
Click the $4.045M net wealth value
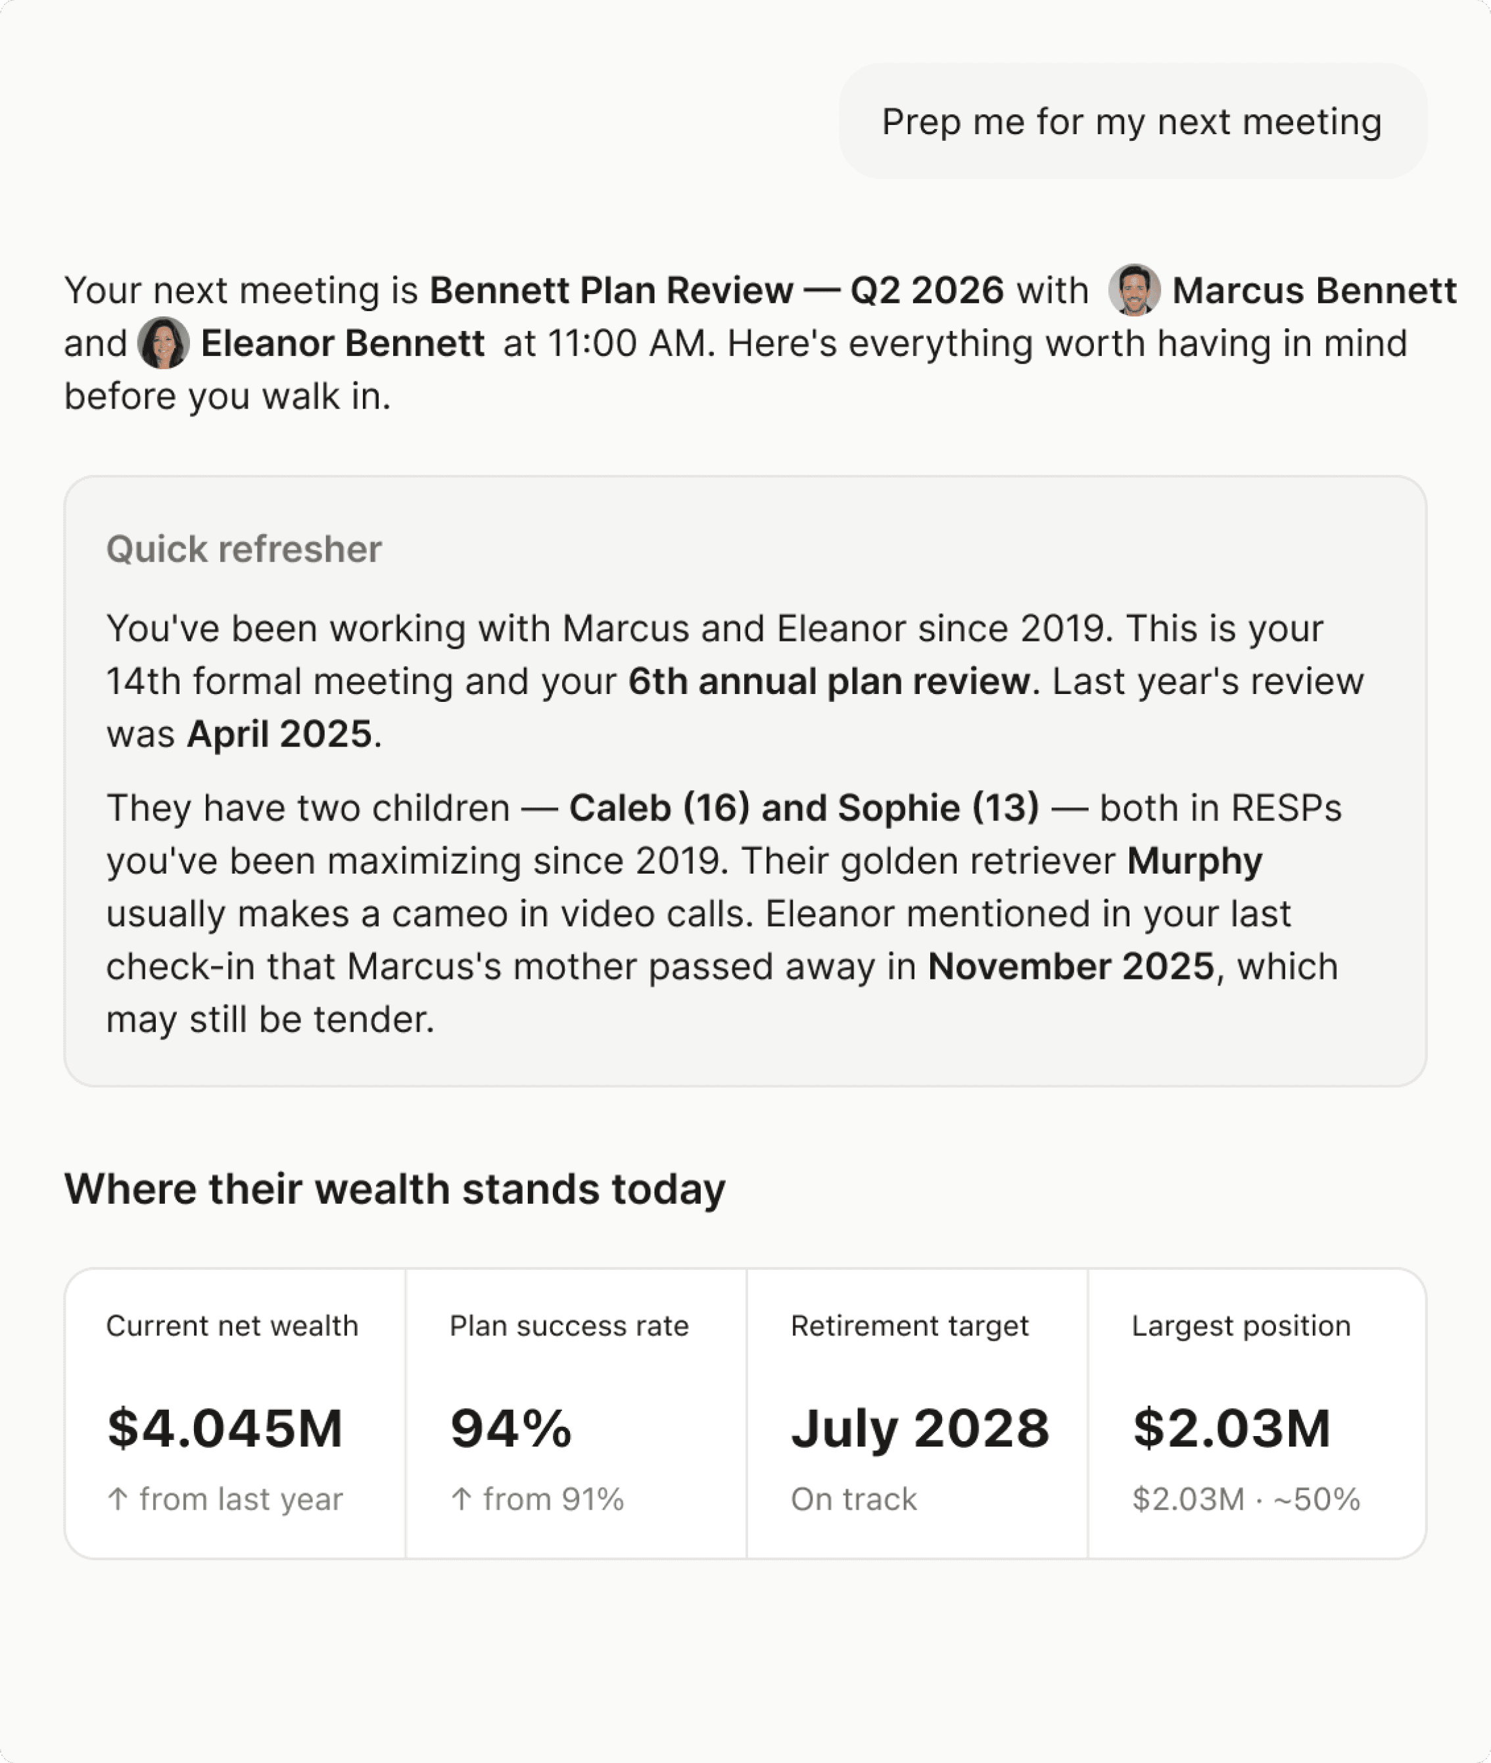click(x=225, y=1428)
